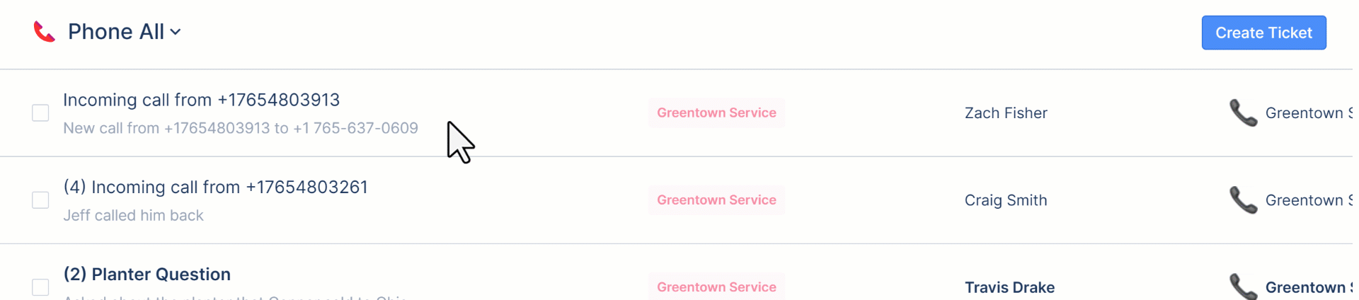Check the Planter Question ticket checkbox
This screenshot has height=300, width=1359.
(40, 287)
